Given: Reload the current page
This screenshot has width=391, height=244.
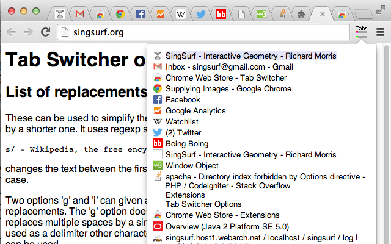Looking at the screenshot, I should pyautogui.click(x=45, y=32).
